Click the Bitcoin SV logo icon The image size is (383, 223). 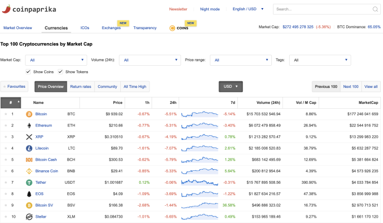(x=29, y=205)
